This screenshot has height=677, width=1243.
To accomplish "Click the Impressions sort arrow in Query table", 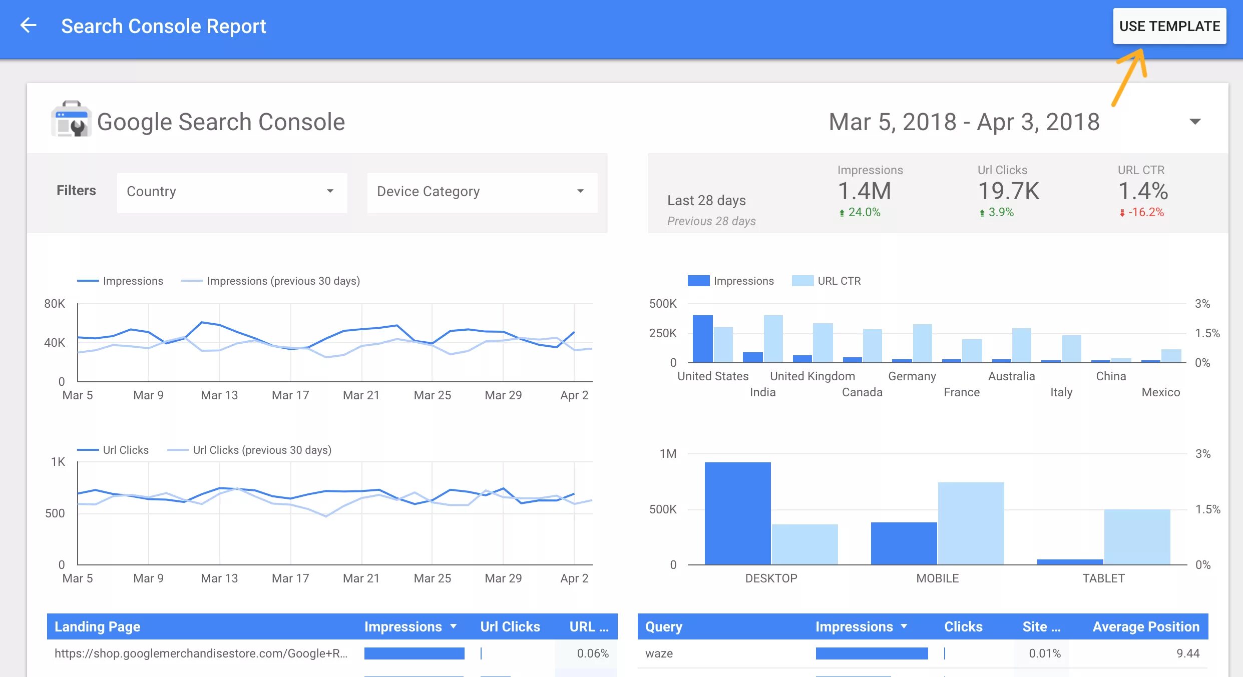I will point(904,626).
